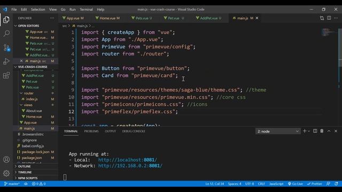Viewport: 342px width, 192px height.
Task: Open the View menu
Action: coord(53,10)
